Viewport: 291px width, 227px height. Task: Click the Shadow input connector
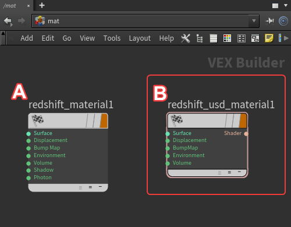pyautogui.click(x=29, y=171)
